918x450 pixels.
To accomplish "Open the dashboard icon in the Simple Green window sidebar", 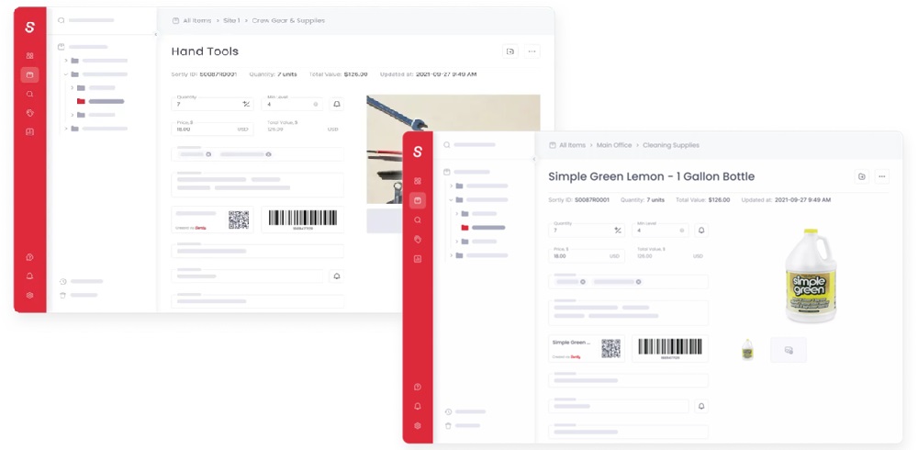I will (418, 181).
